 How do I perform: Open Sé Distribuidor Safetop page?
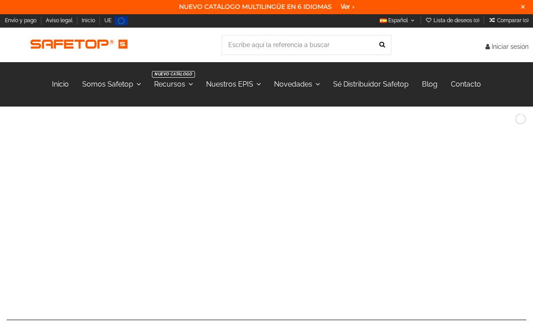pyautogui.click(x=371, y=84)
